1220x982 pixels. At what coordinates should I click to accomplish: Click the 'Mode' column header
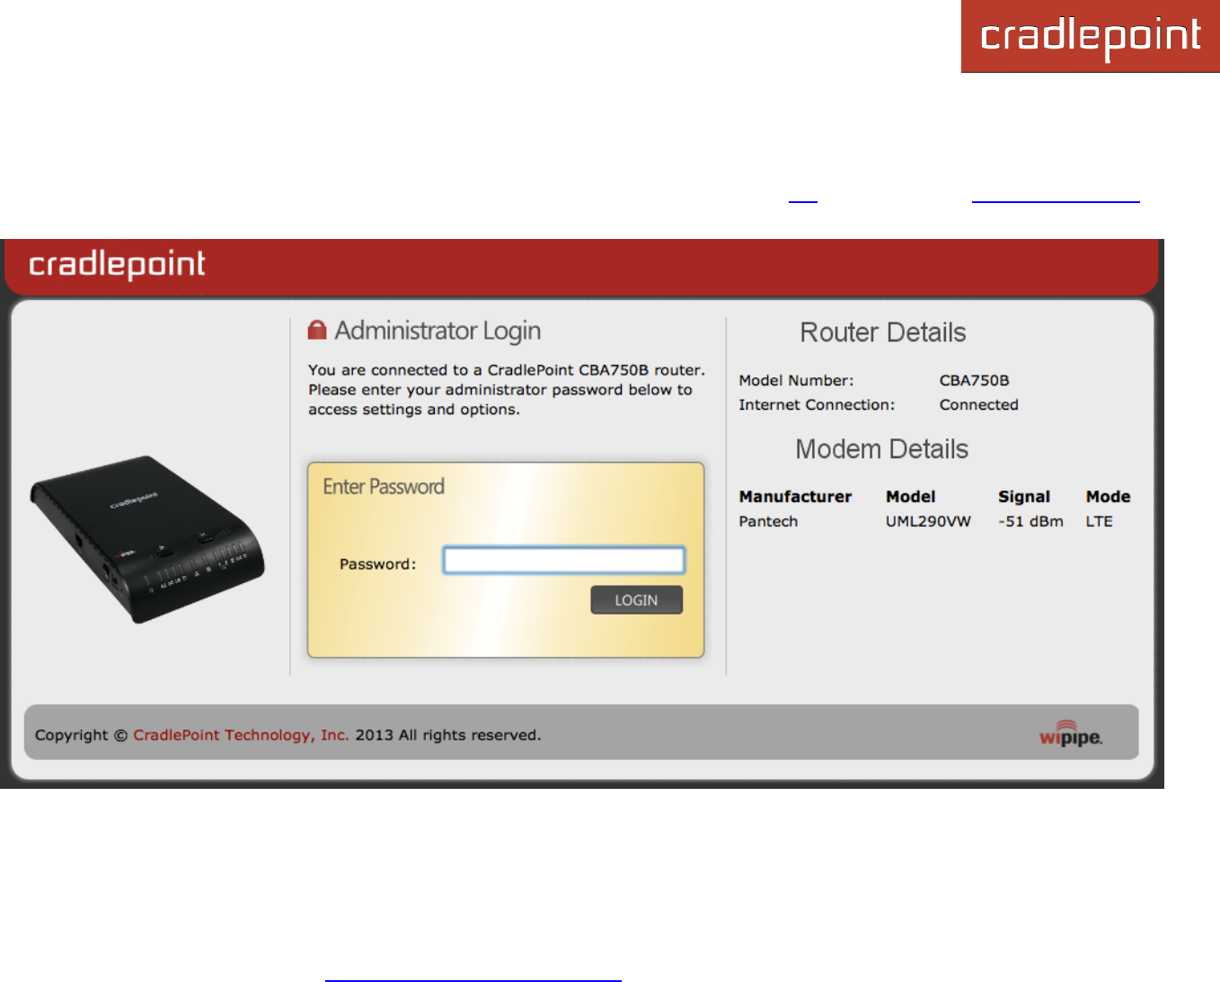(1108, 497)
